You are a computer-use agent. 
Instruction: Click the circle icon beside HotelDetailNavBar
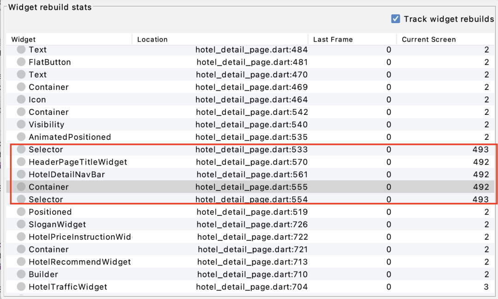(x=21, y=174)
